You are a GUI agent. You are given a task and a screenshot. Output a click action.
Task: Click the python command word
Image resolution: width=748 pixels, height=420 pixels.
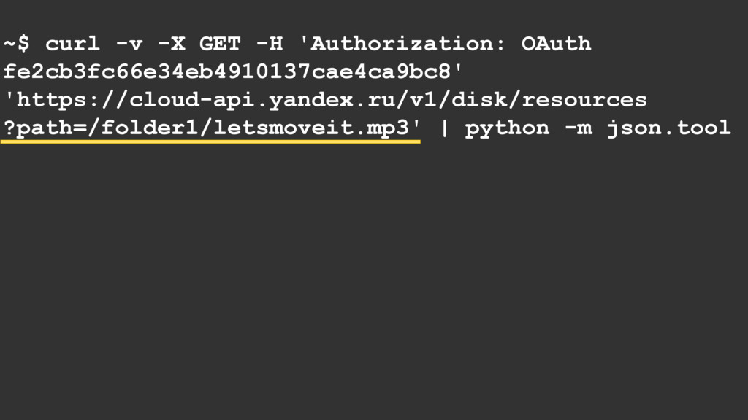coord(507,128)
